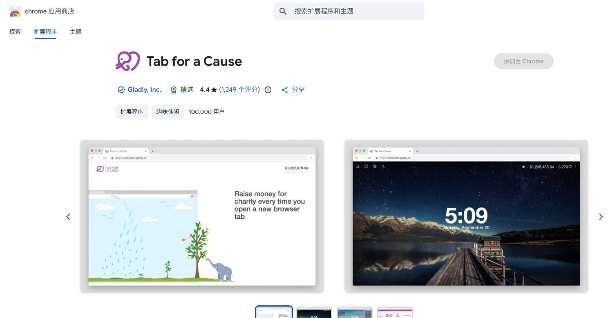
Task: Advance to next screenshot with right arrow
Action: [x=601, y=217]
